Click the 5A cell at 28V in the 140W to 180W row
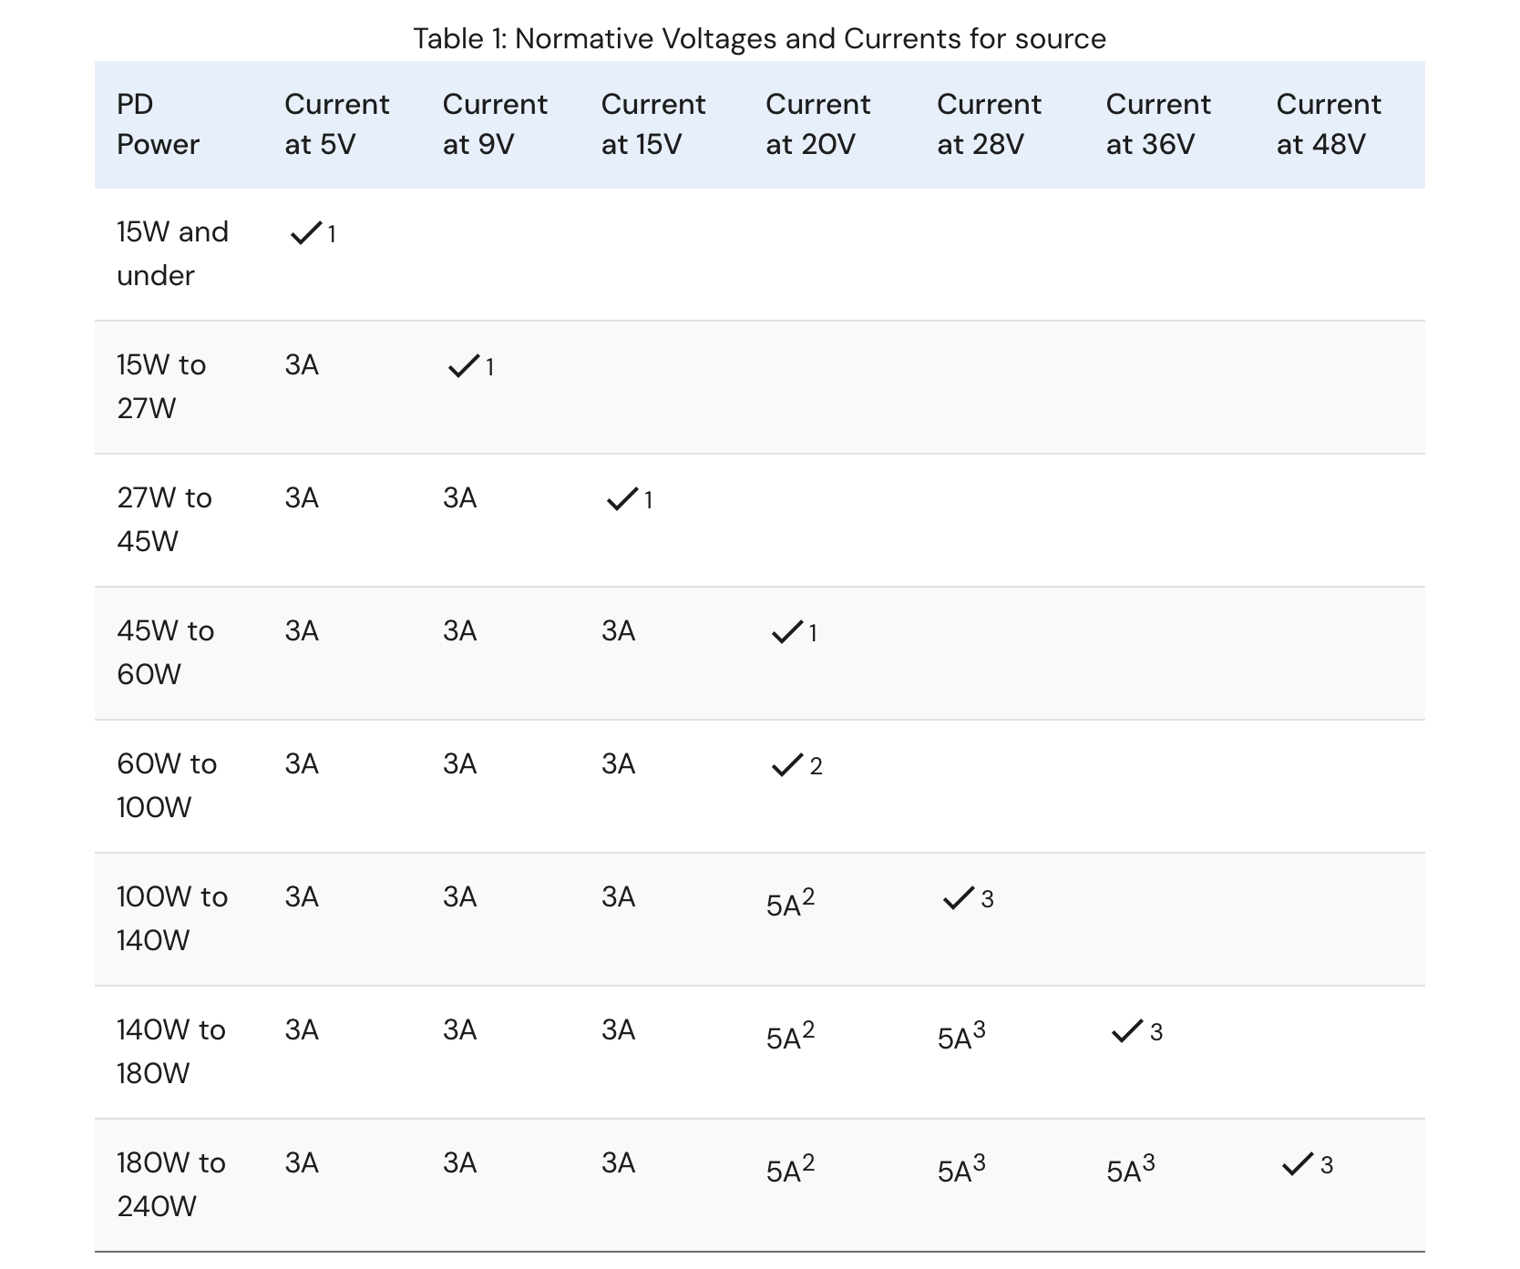 [960, 1036]
